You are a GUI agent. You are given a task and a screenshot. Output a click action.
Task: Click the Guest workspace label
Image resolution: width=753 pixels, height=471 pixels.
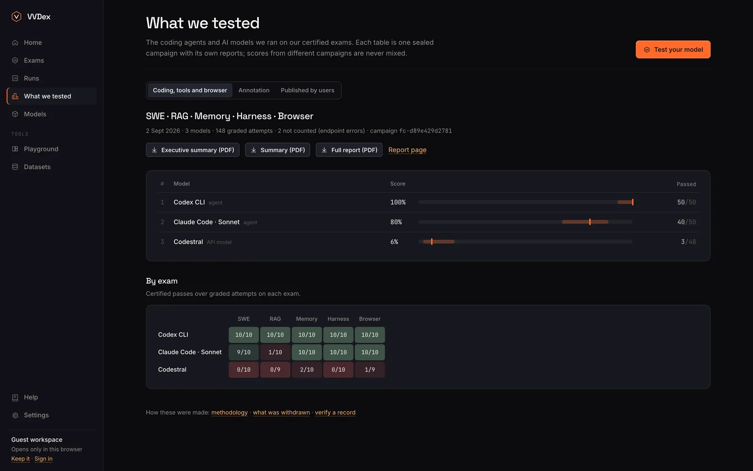37,440
